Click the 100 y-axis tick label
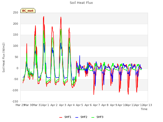Screen dimensions: 163x122 click(16, 46)
